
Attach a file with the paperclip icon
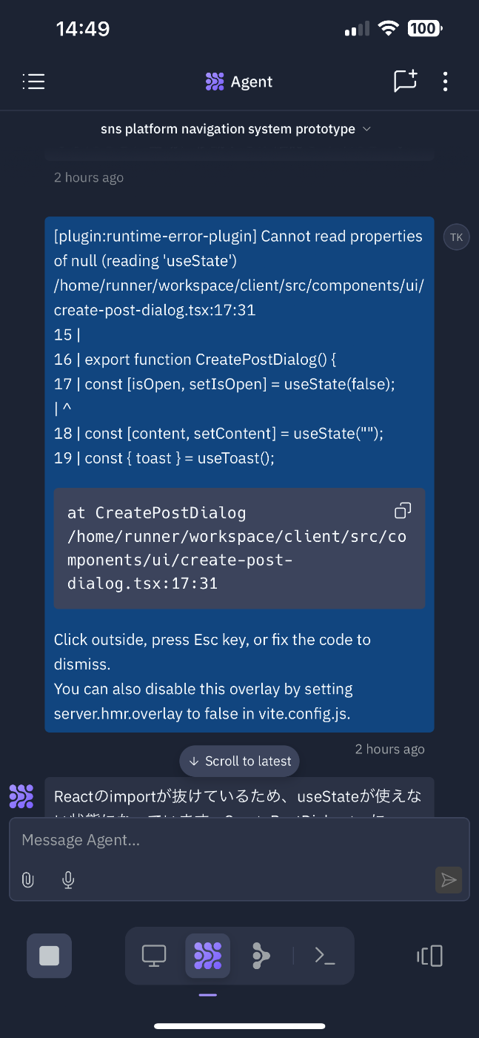pyautogui.click(x=28, y=880)
